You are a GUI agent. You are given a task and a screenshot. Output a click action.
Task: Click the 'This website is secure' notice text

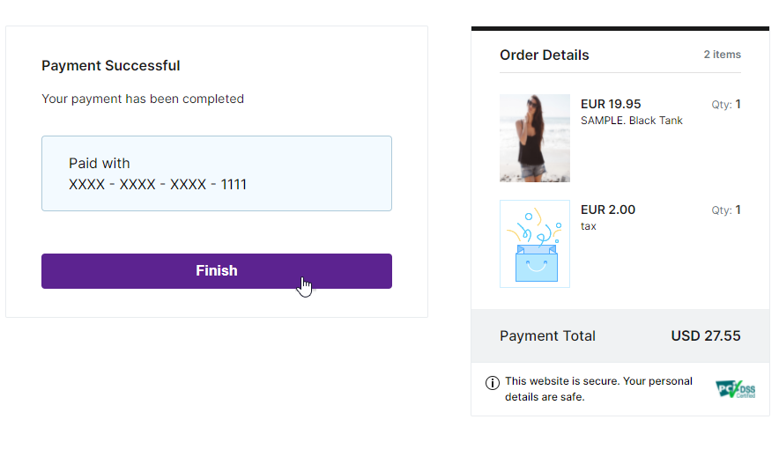(x=598, y=389)
